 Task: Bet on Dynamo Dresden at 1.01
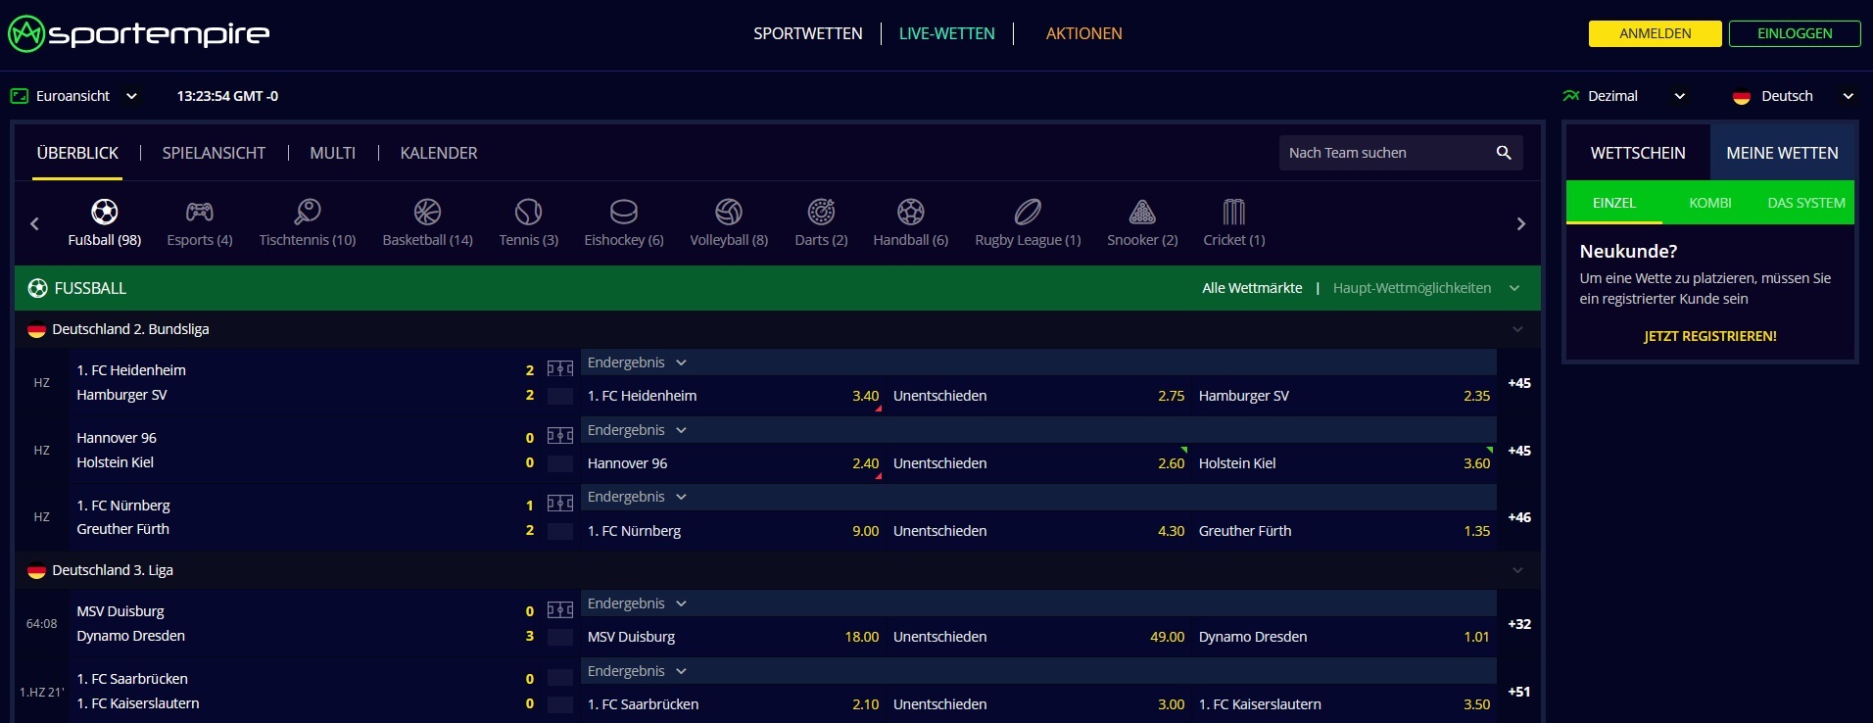tap(1344, 637)
